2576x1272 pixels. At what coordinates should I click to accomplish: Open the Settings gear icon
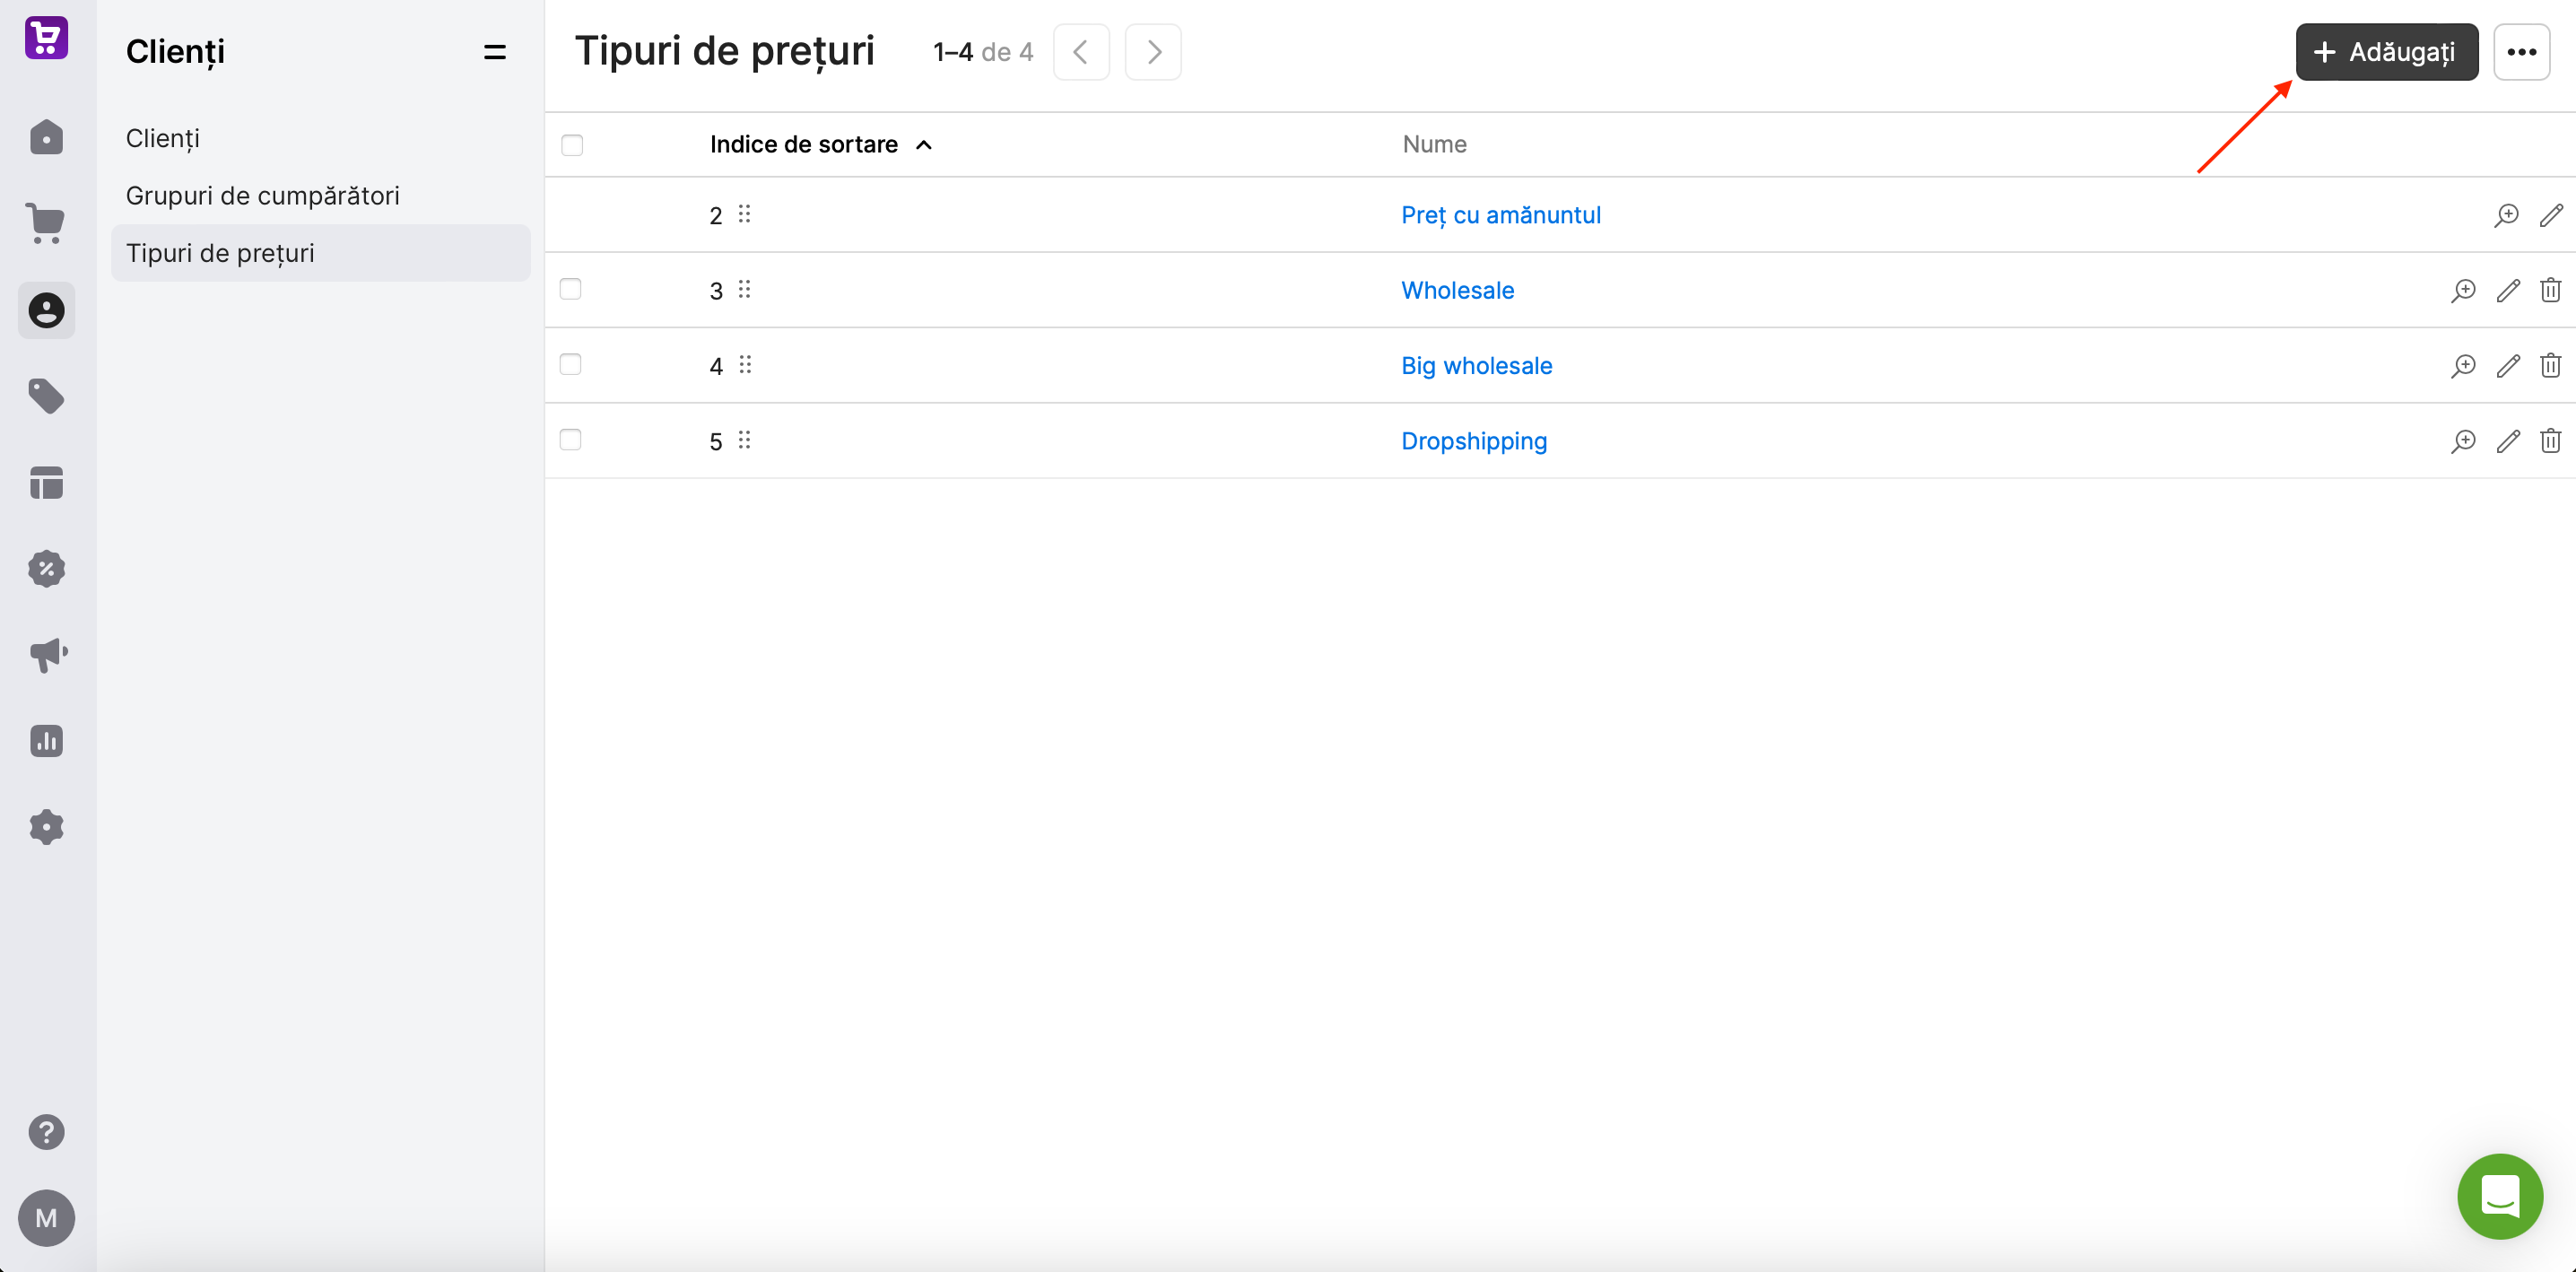(x=46, y=827)
